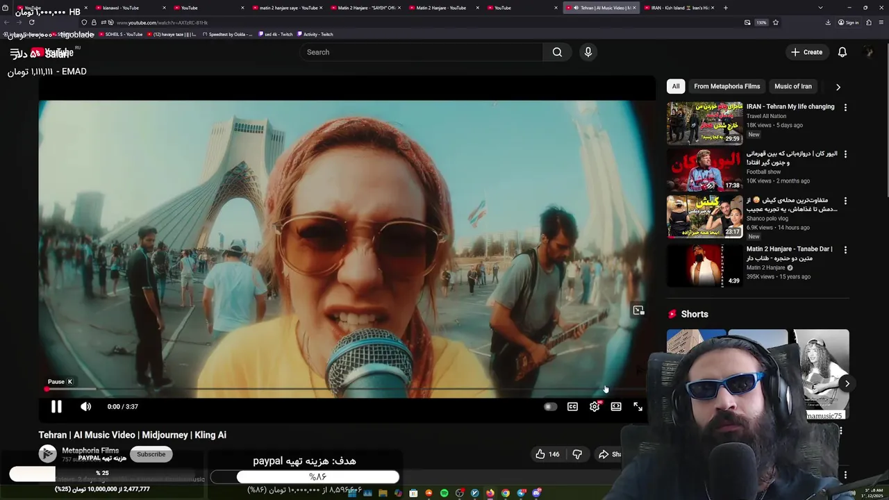Open the Metaphoria Films channel name
Viewport: 889px width, 500px height.
90,451
